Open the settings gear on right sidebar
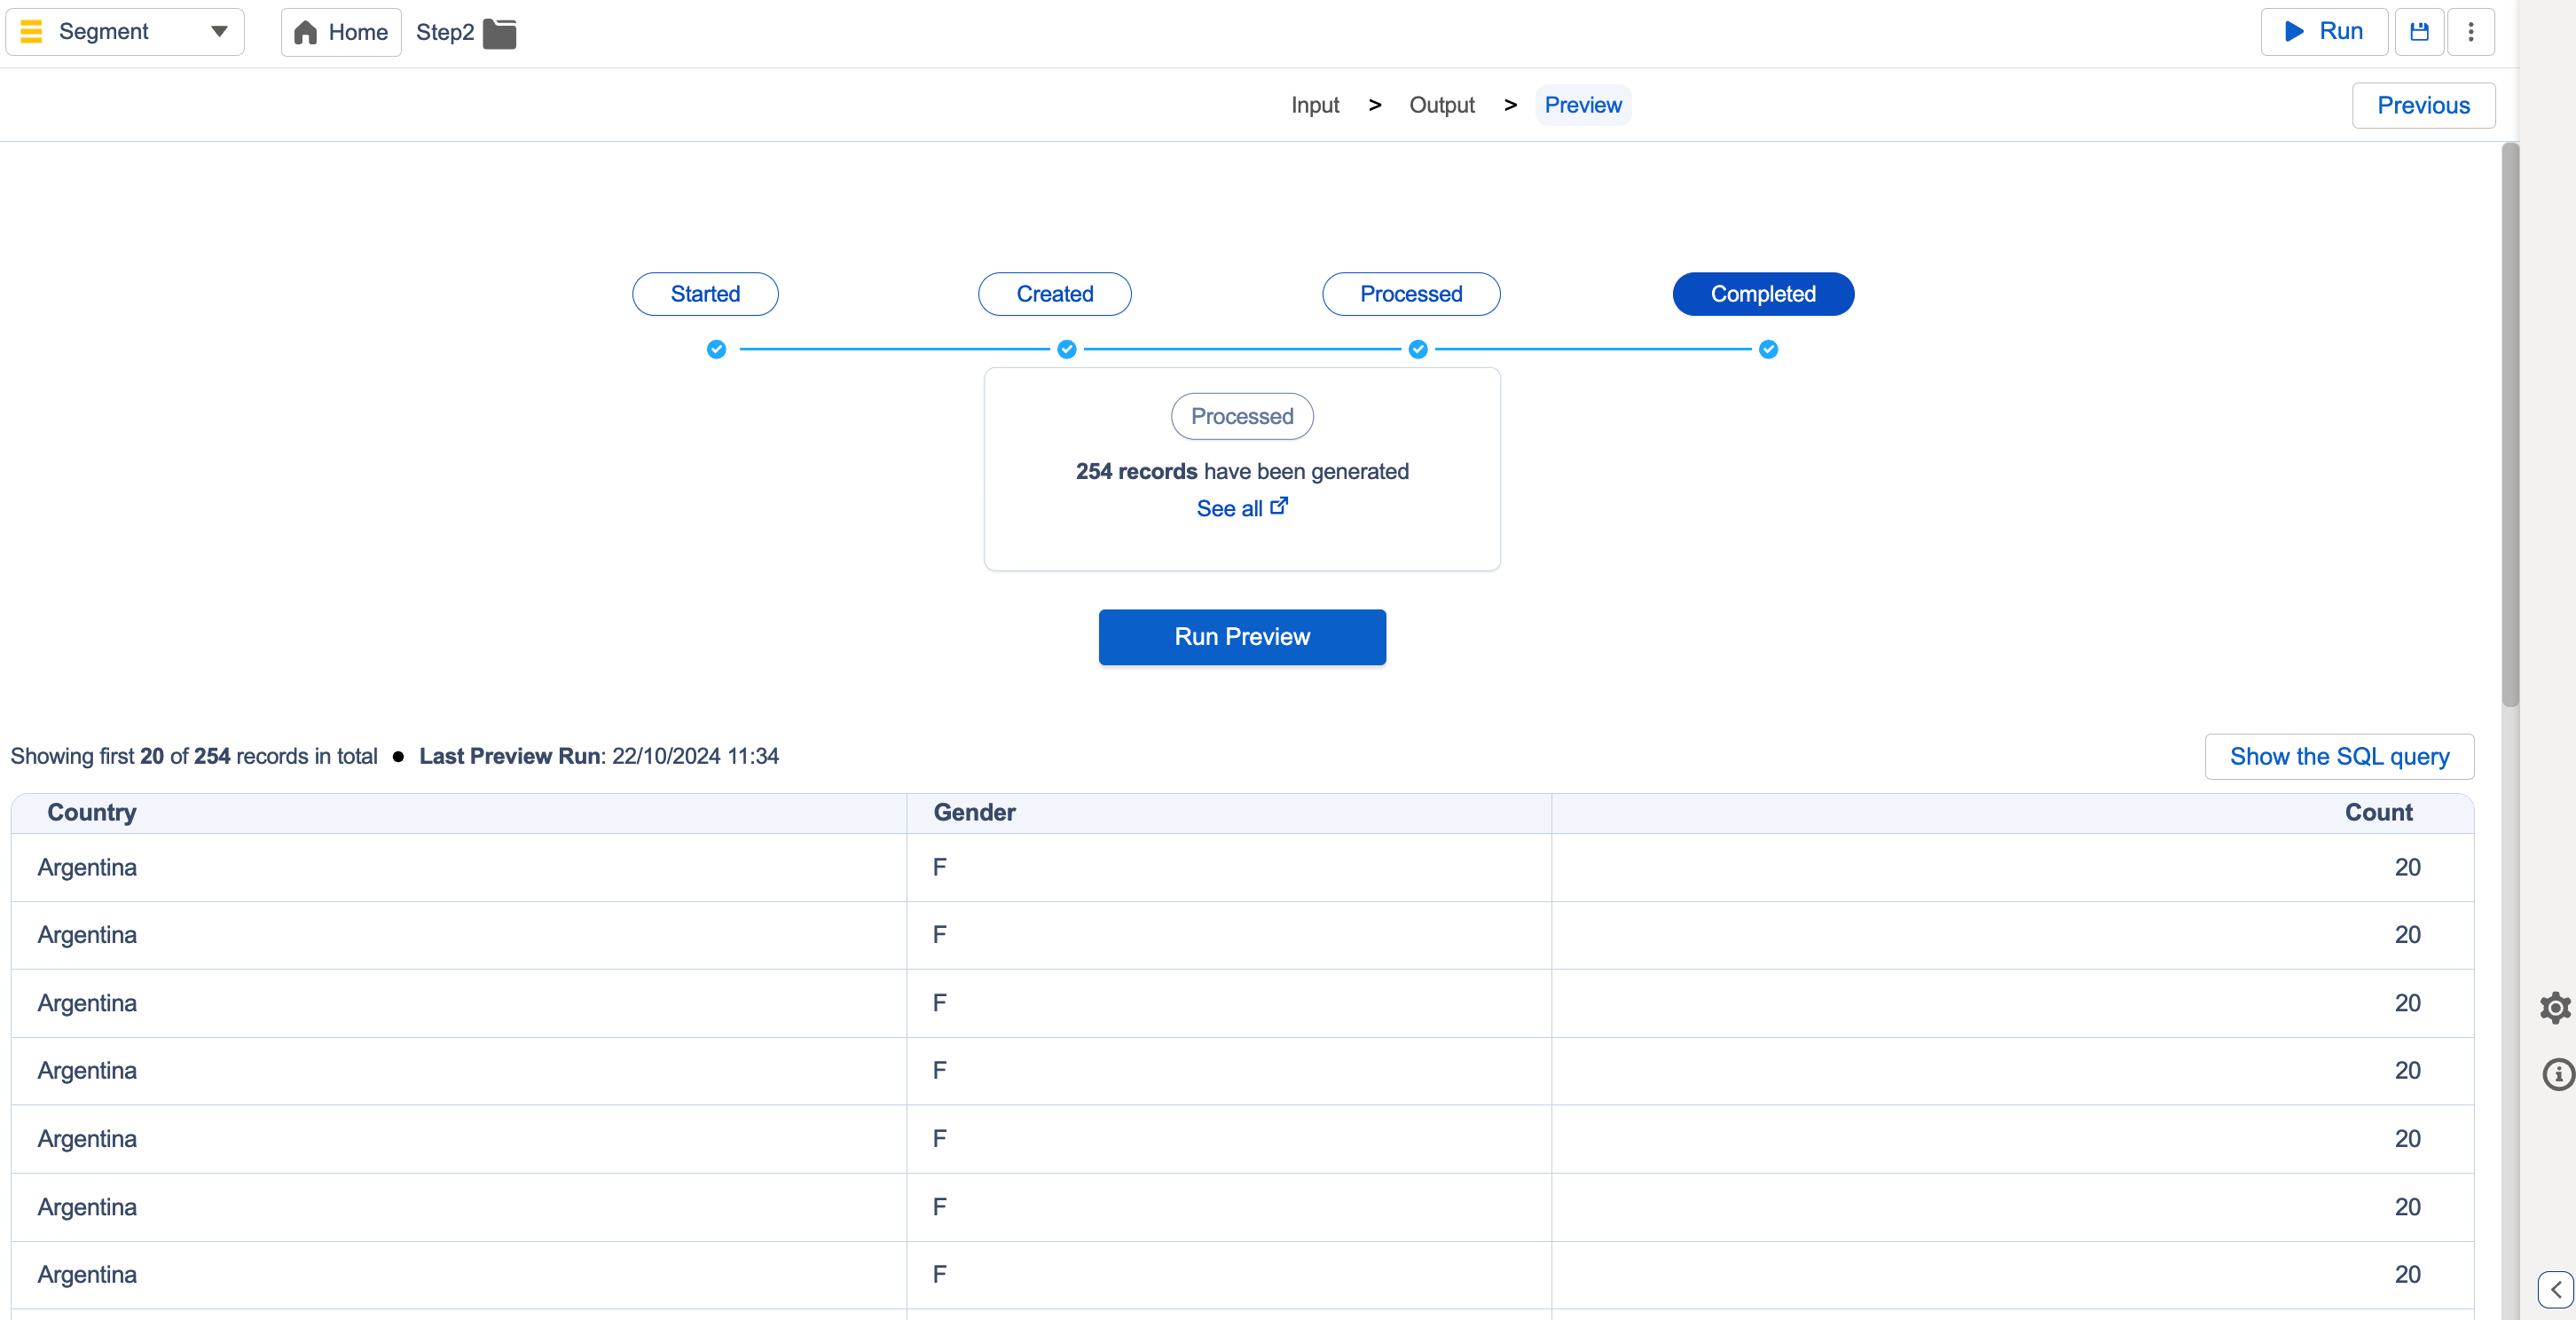 click(2555, 1007)
